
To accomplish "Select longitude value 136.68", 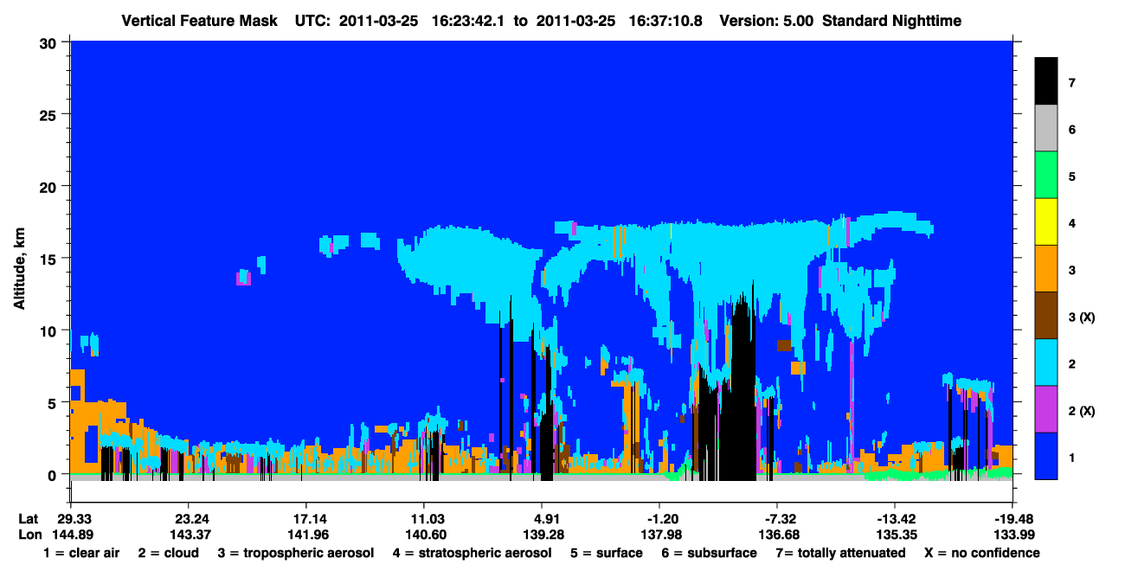I will [x=777, y=534].
